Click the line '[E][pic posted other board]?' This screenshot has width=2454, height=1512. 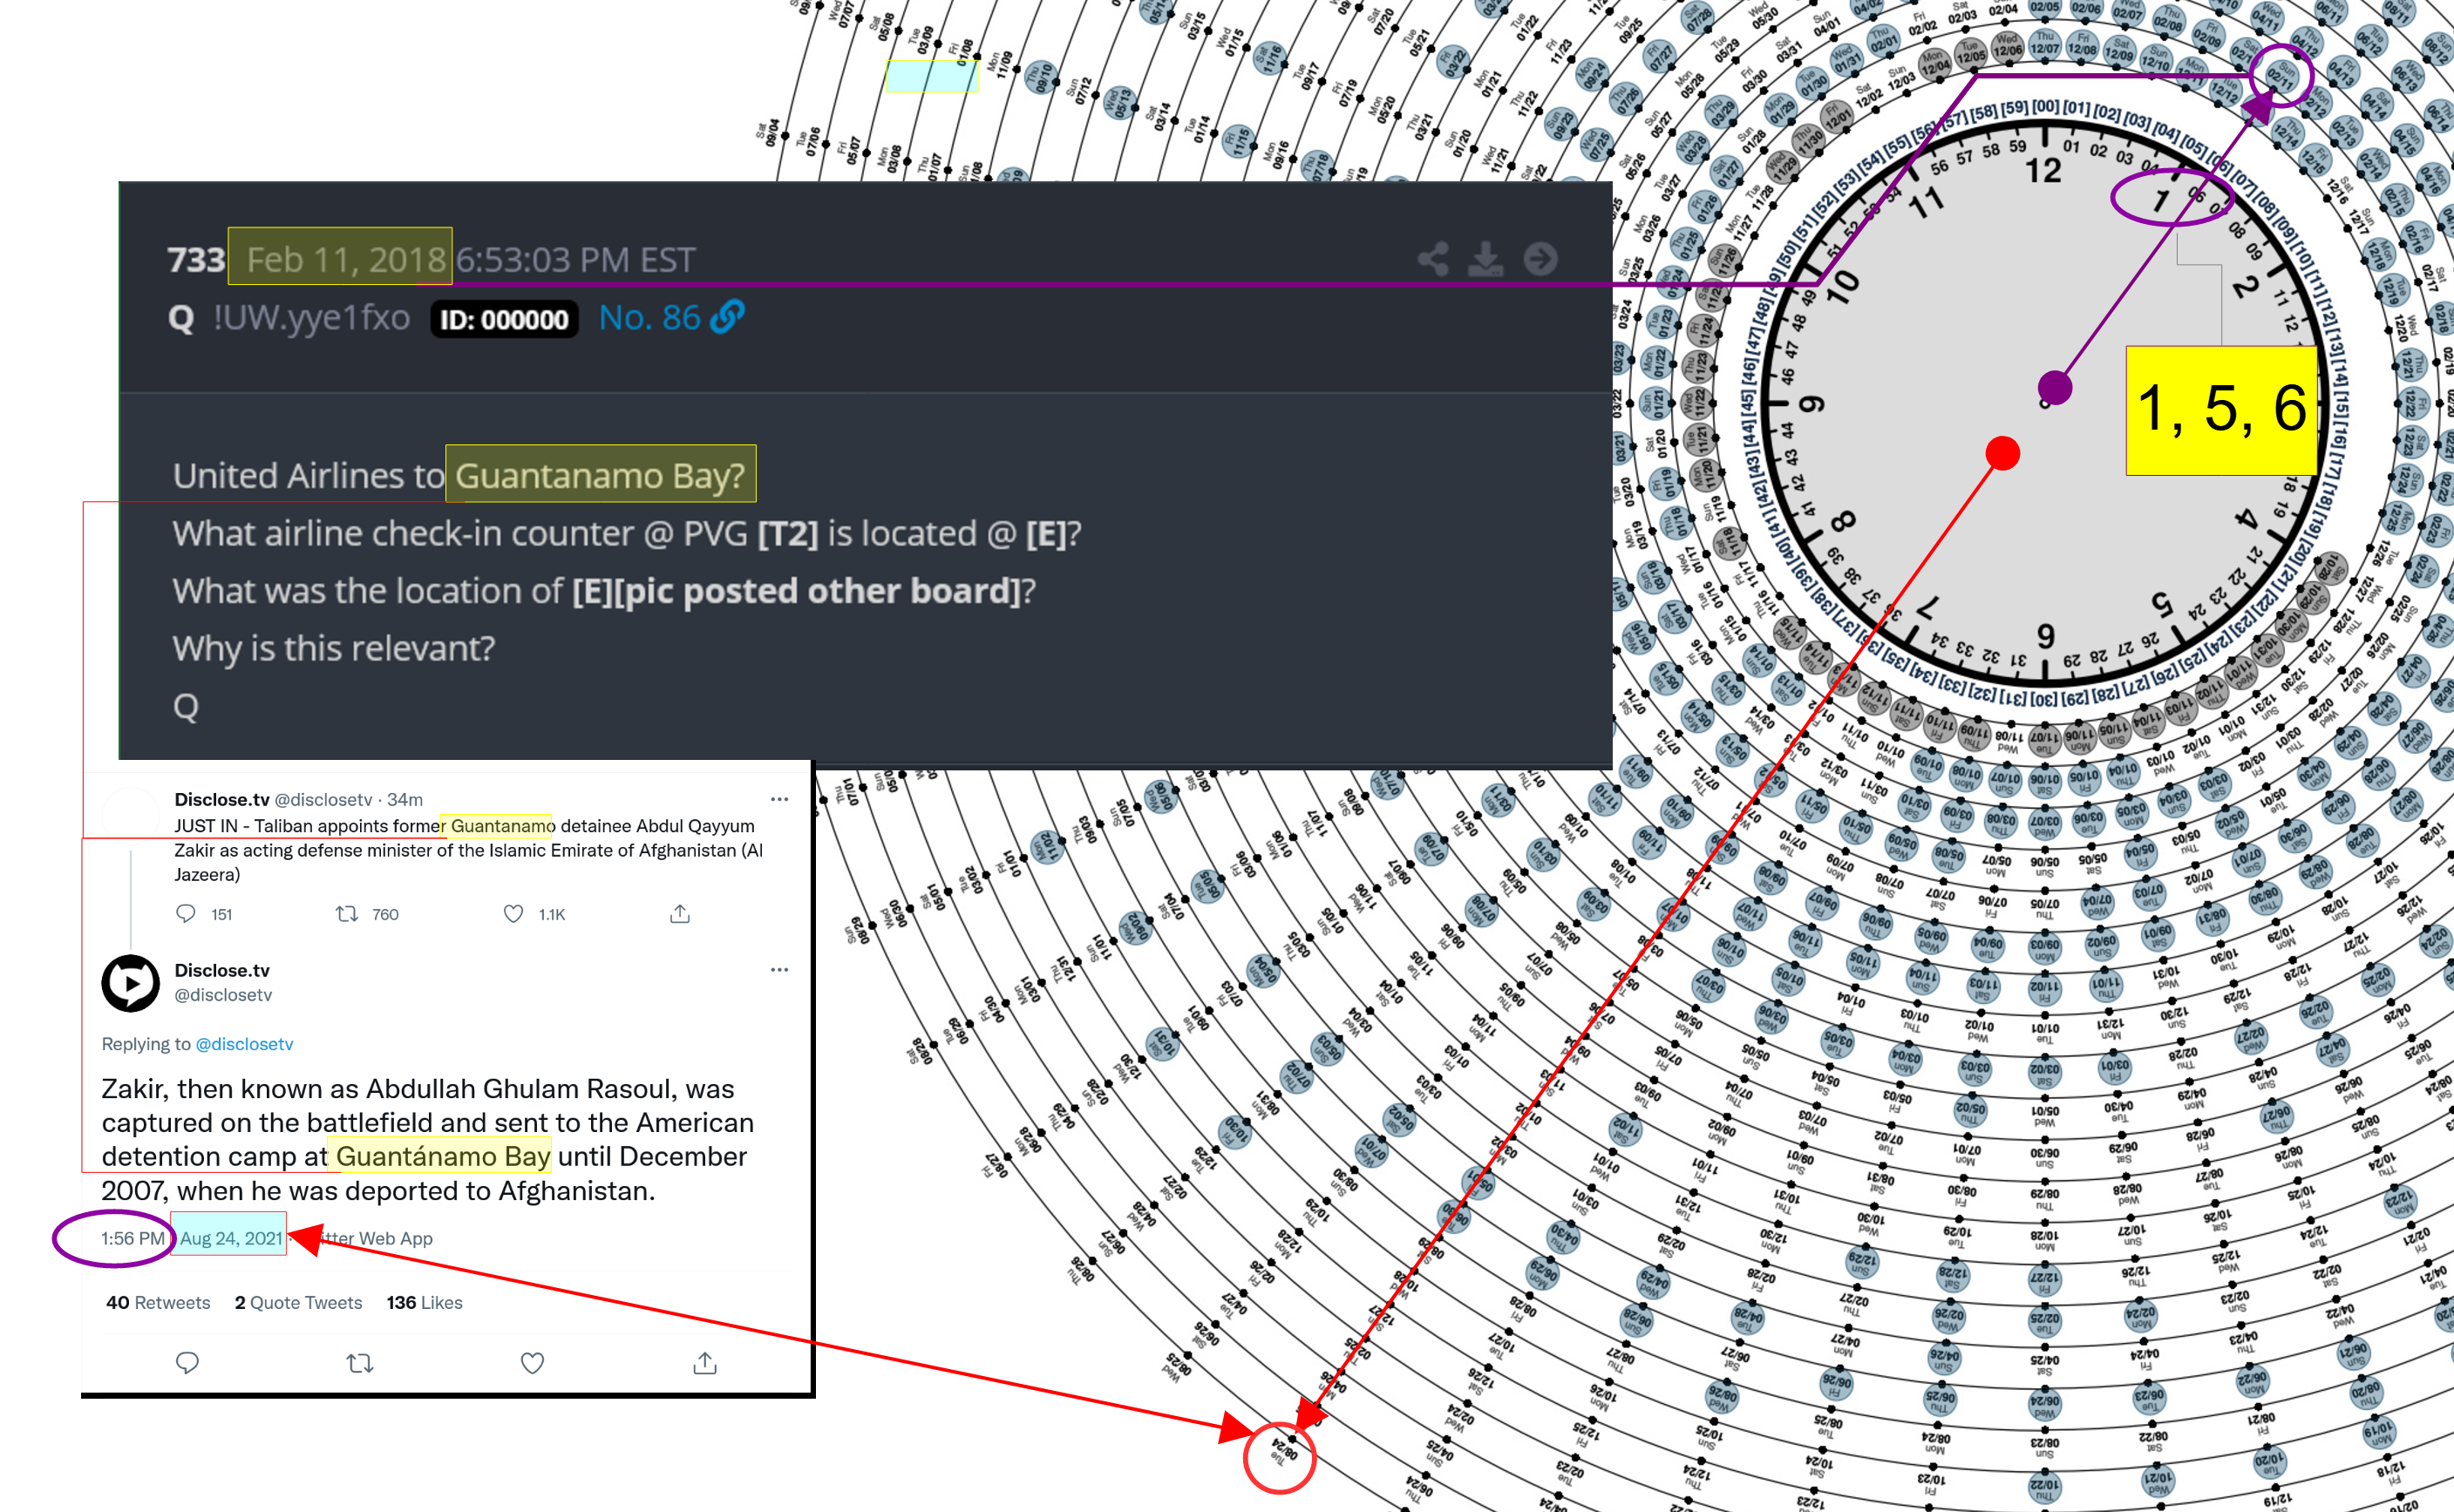point(805,590)
